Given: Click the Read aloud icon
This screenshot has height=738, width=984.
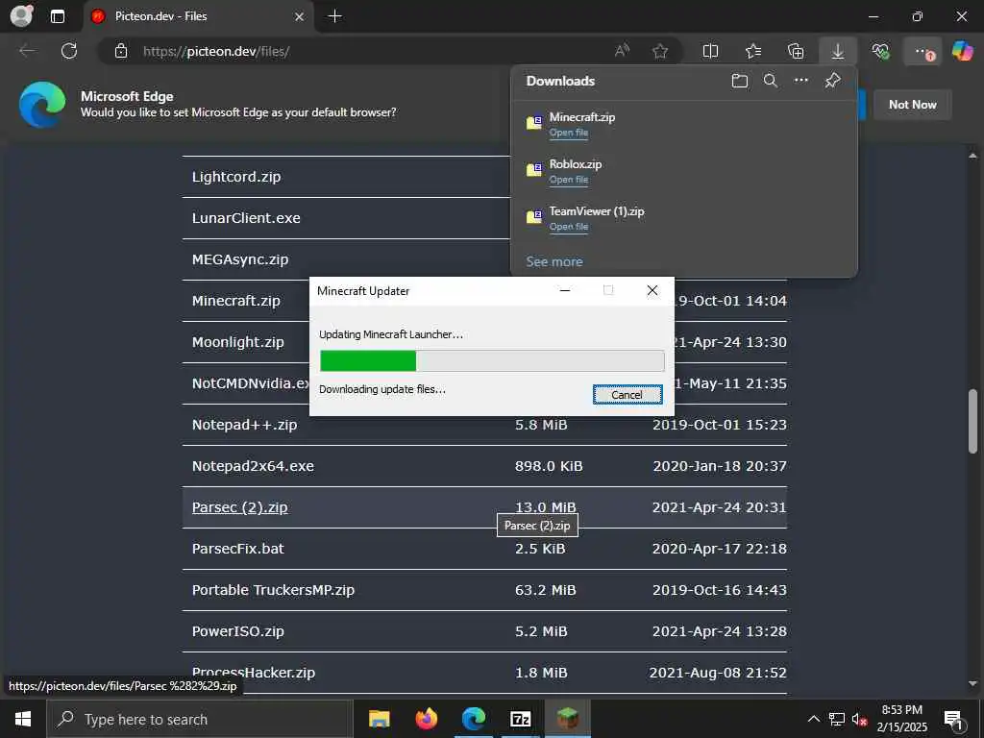Looking at the screenshot, I should click(x=622, y=51).
